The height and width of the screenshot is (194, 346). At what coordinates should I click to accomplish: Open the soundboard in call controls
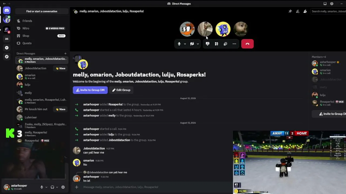[225, 44]
